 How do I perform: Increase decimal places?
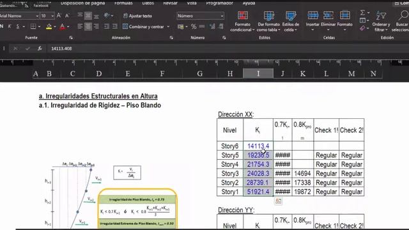(213, 27)
